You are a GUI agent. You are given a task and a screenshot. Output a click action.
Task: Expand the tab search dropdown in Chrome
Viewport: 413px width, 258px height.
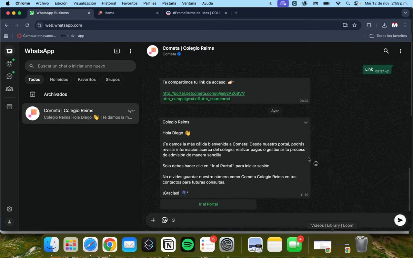(x=405, y=13)
